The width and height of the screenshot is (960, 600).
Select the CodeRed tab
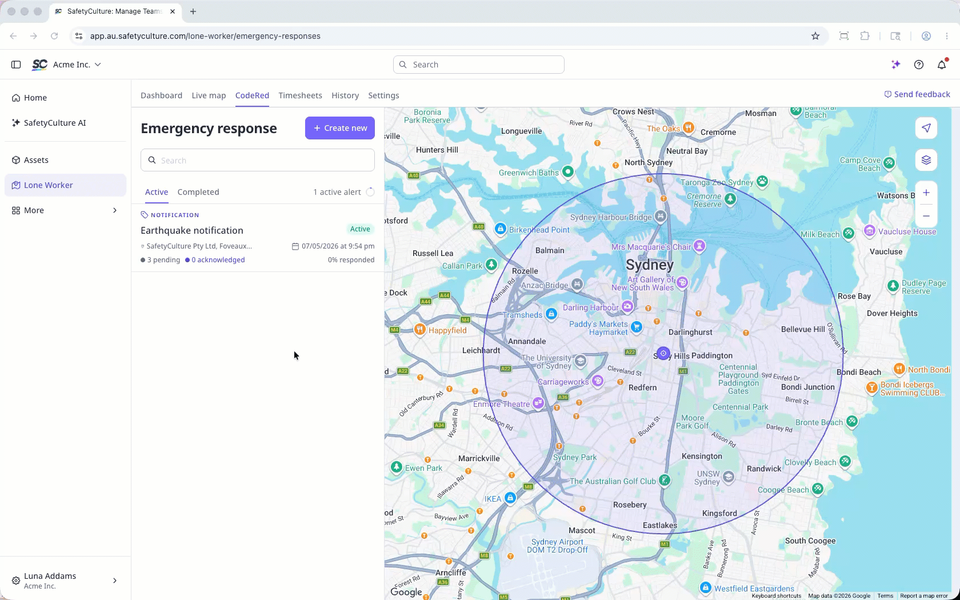(x=252, y=95)
